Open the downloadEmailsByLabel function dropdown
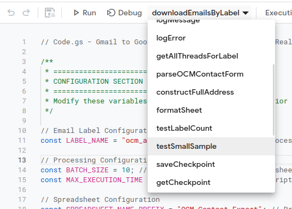This screenshot has width=292, height=209. click(x=200, y=13)
